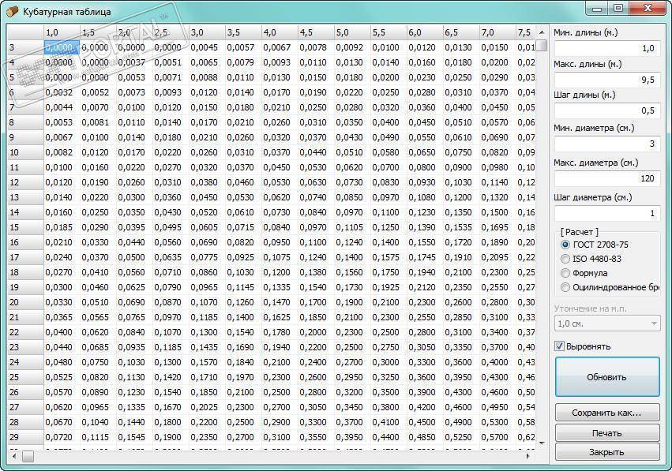Click the Печать button

click(607, 433)
